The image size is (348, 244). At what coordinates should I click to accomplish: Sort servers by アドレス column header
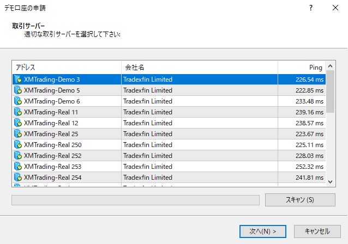coord(67,68)
